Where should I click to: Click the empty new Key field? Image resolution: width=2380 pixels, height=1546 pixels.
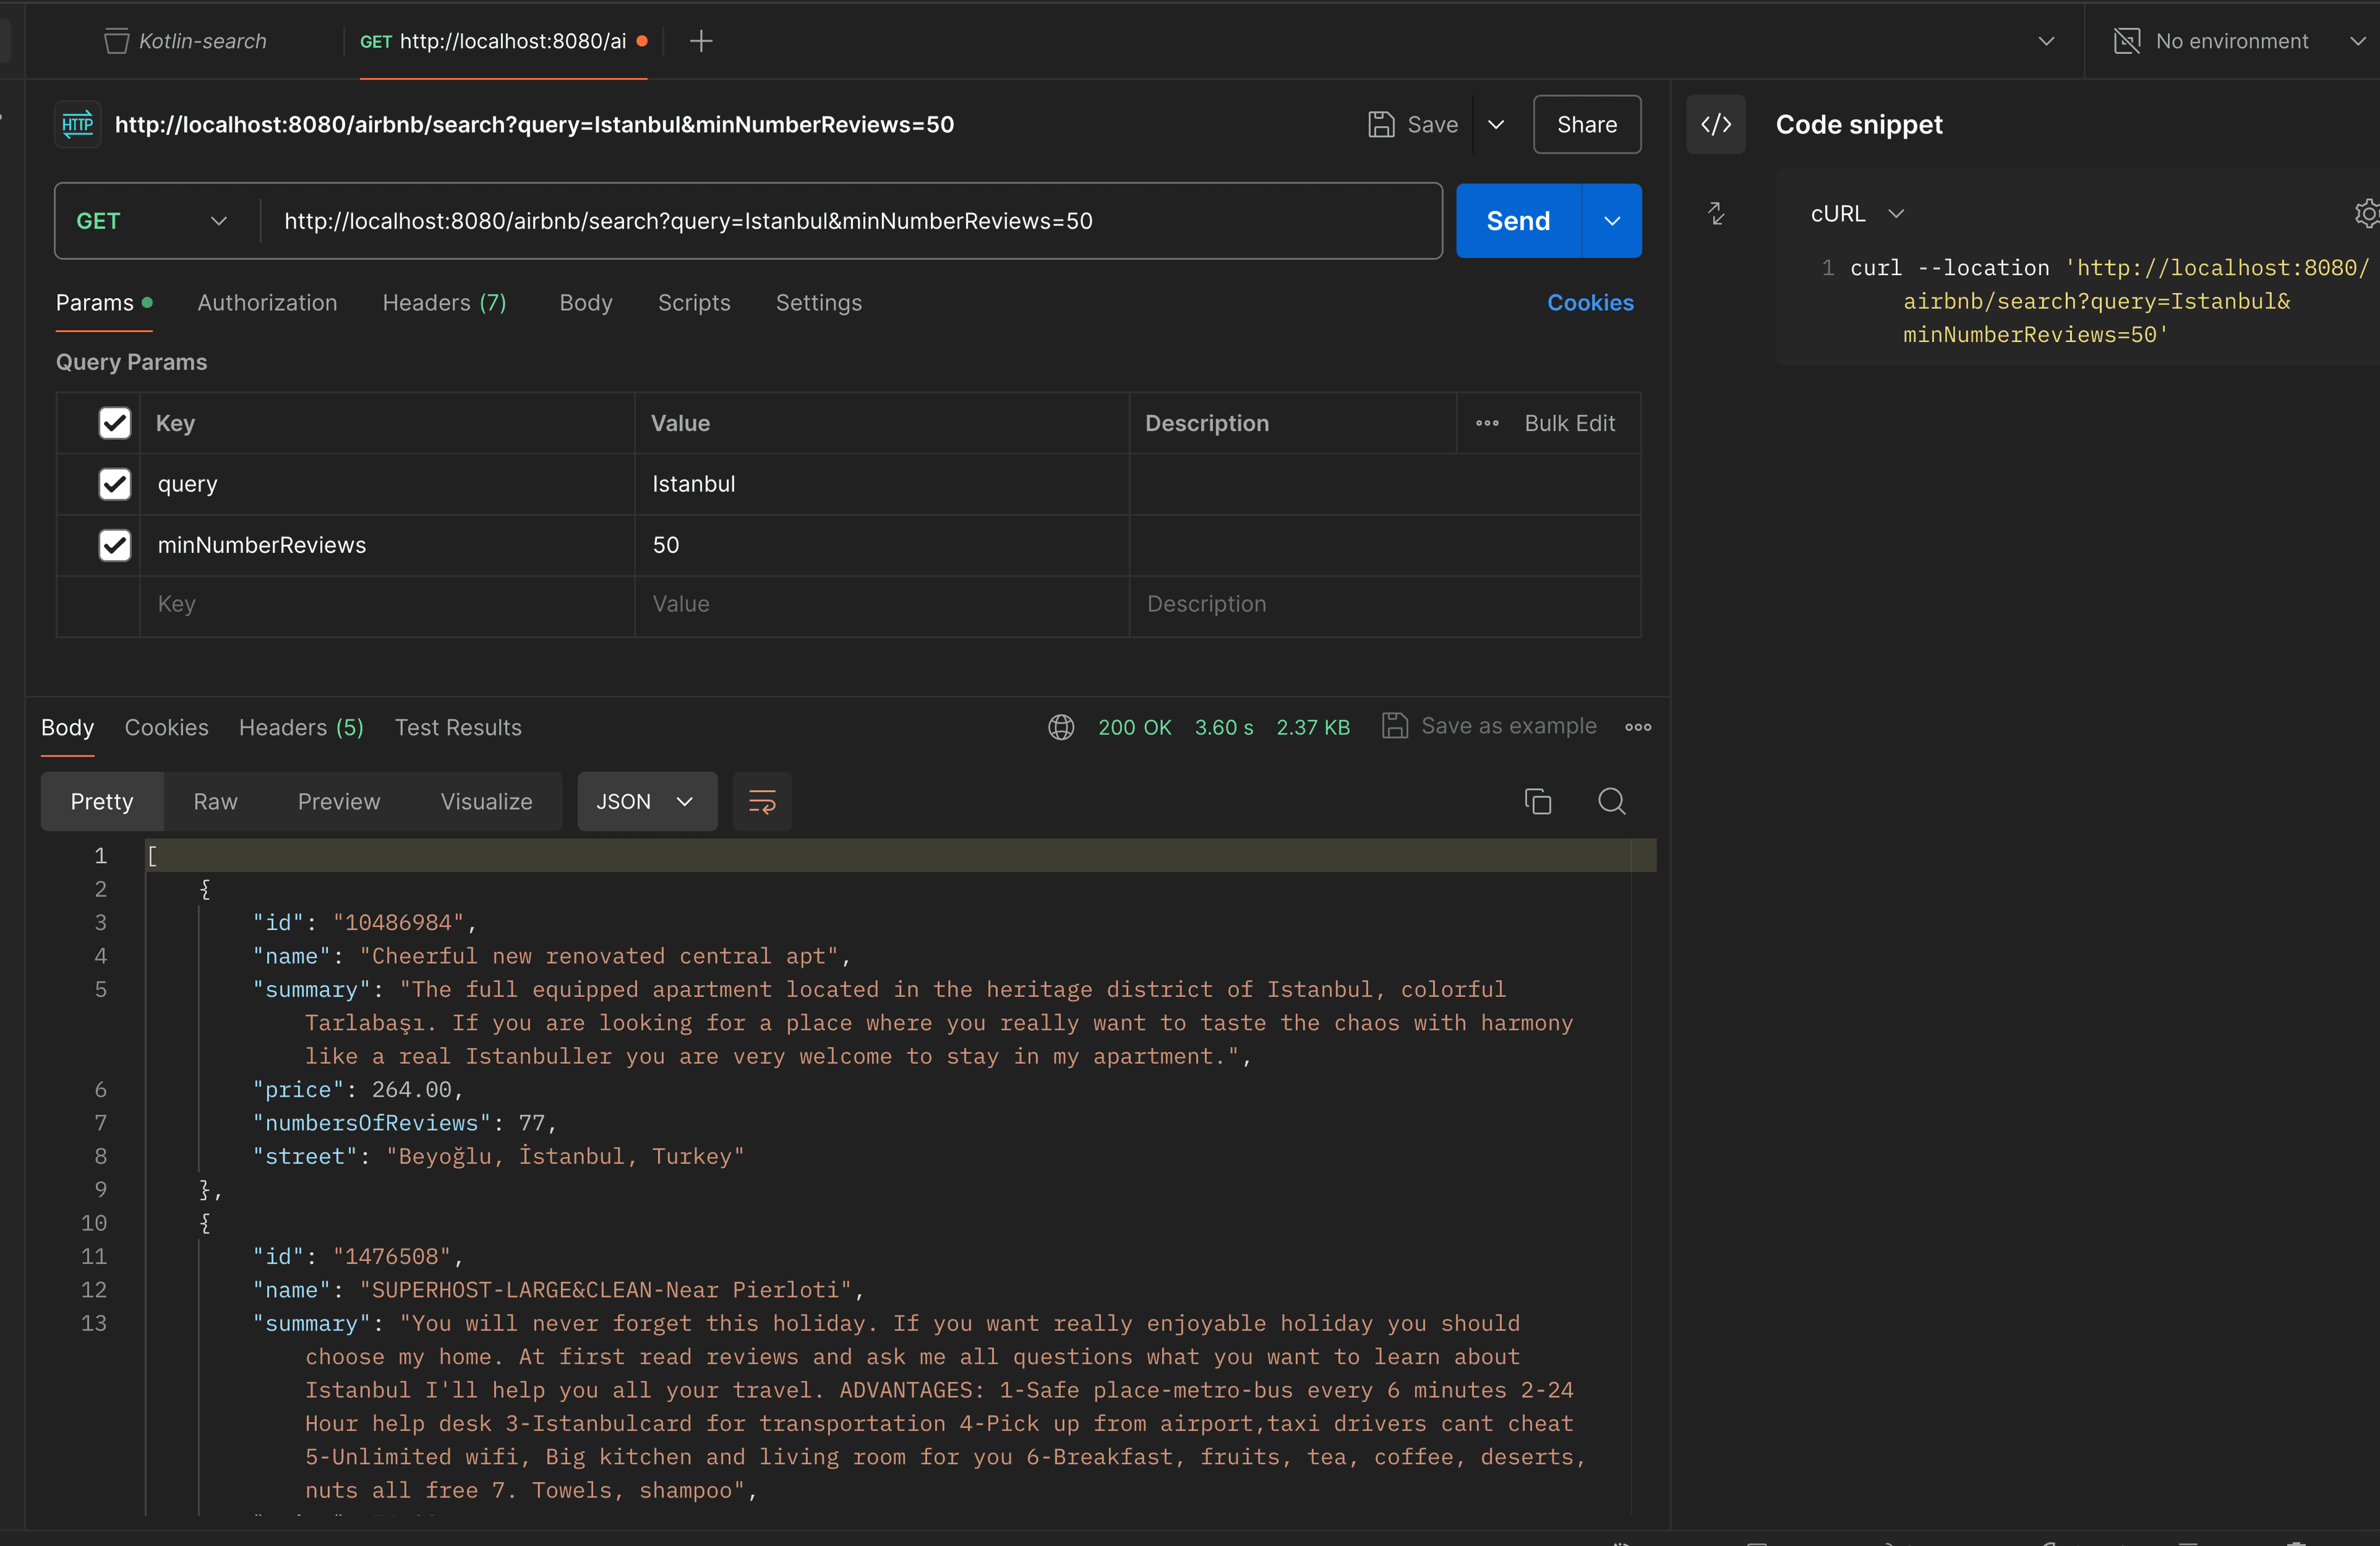pos(387,604)
